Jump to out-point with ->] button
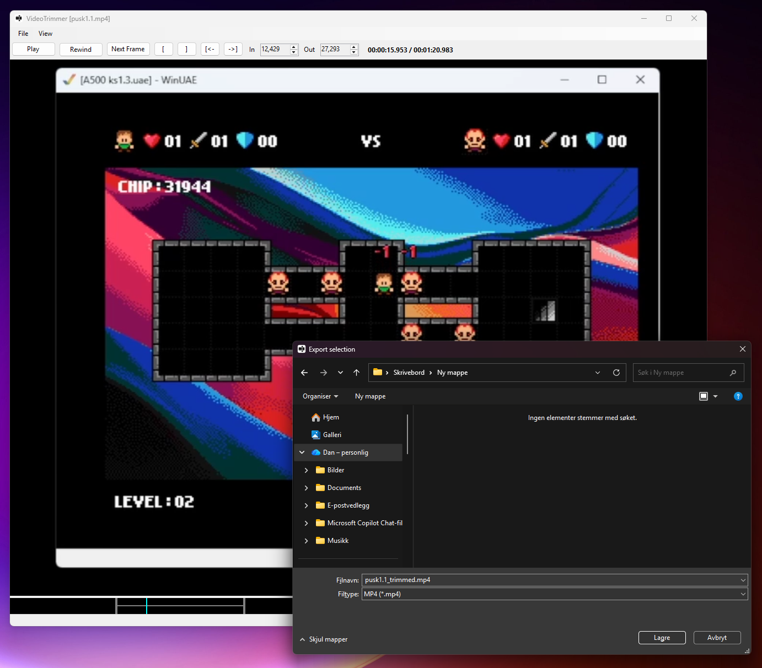762x668 pixels. 233,49
